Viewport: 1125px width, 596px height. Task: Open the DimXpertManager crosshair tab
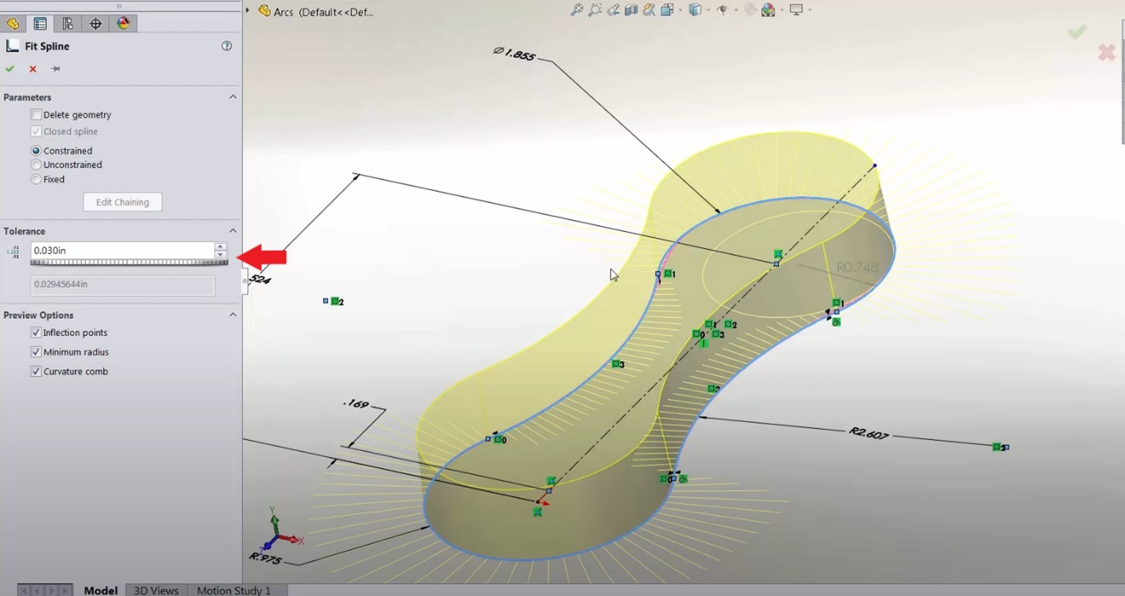point(95,23)
